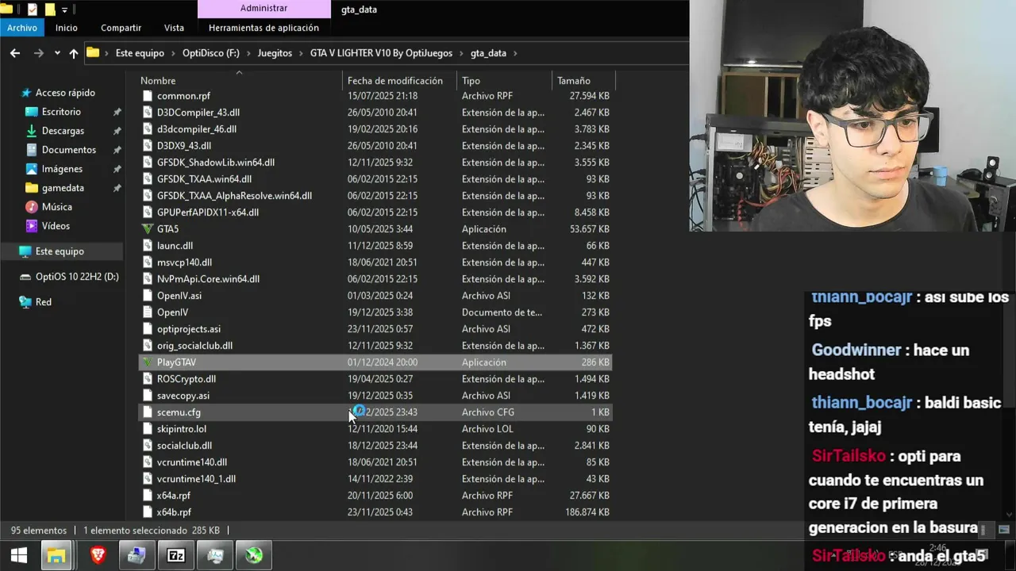This screenshot has width=1016, height=571.
Task: Open the system monitor taskbar icon
Action: click(x=214, y=555)
